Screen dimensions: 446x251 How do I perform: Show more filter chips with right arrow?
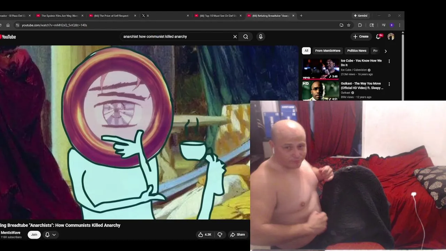tap(385, 51)
